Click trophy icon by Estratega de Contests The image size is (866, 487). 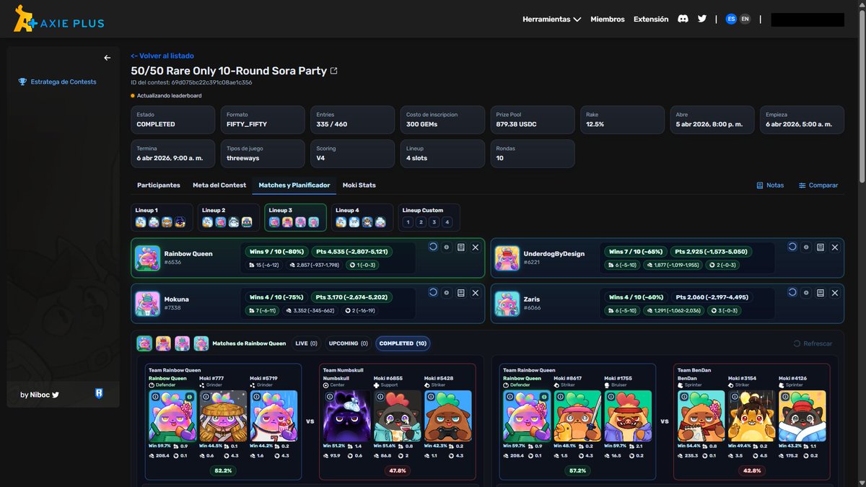(x=22, y=82)
